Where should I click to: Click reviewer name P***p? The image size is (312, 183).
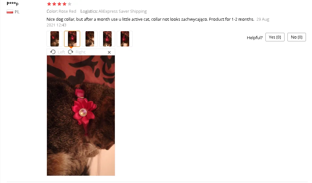pyautogui.click(x=12, y=4)
